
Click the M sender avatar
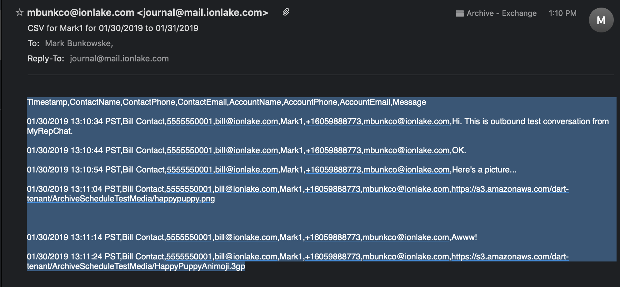(x=601, y=20)
